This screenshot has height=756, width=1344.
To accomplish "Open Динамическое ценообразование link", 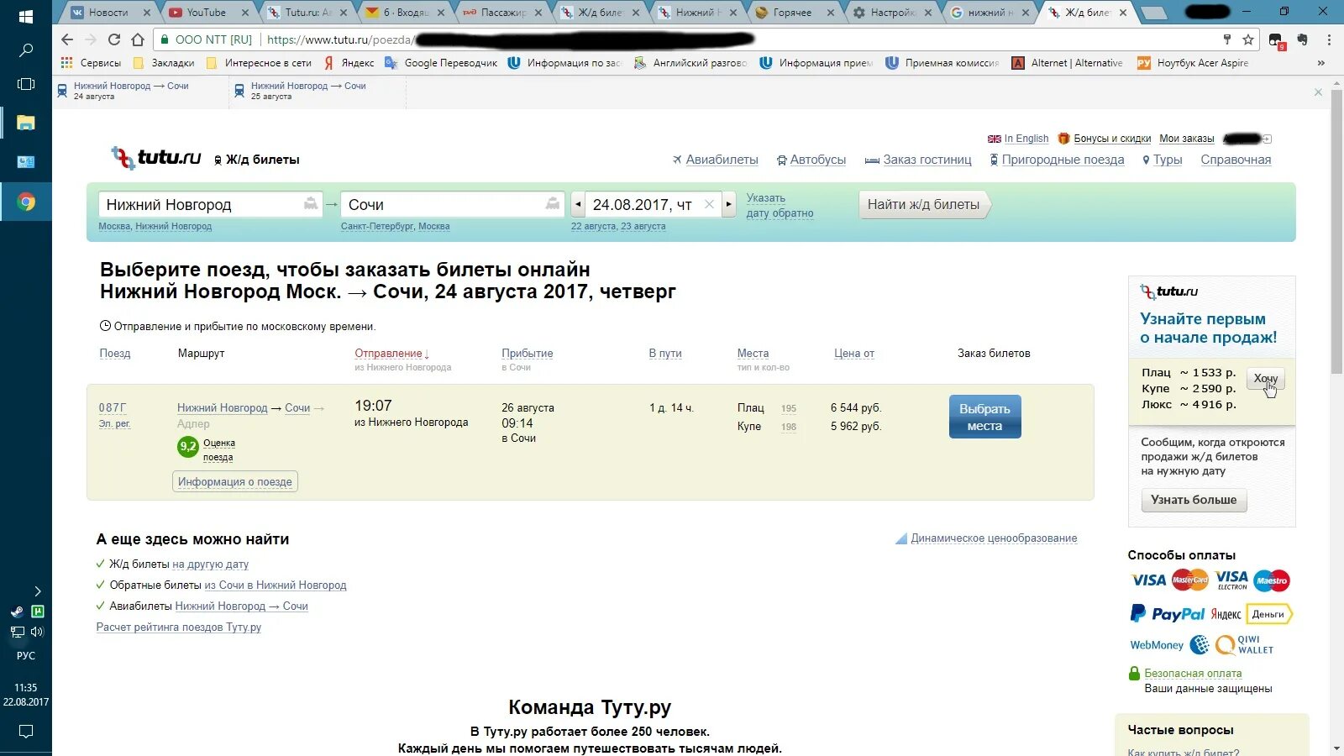I will [994, 538].
